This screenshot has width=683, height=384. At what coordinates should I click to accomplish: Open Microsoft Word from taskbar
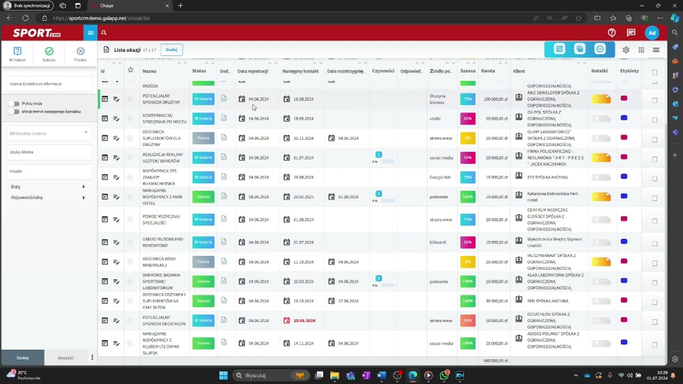tap(381, 375)
